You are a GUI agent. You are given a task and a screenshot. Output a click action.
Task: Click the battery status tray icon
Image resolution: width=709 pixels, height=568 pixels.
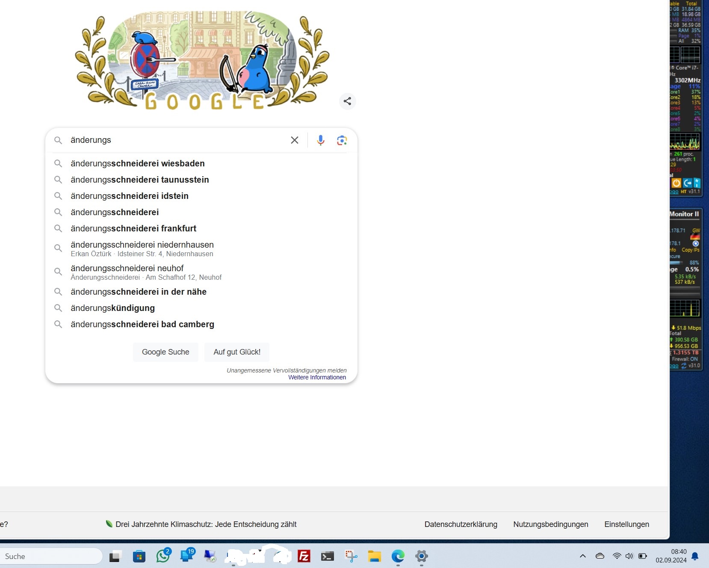click(643, 556)
